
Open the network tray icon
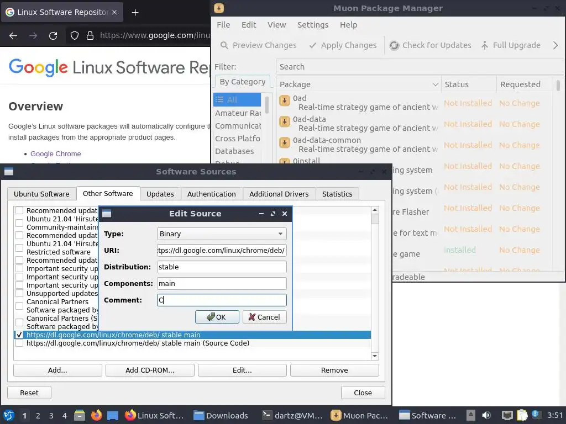pos(507,415)
